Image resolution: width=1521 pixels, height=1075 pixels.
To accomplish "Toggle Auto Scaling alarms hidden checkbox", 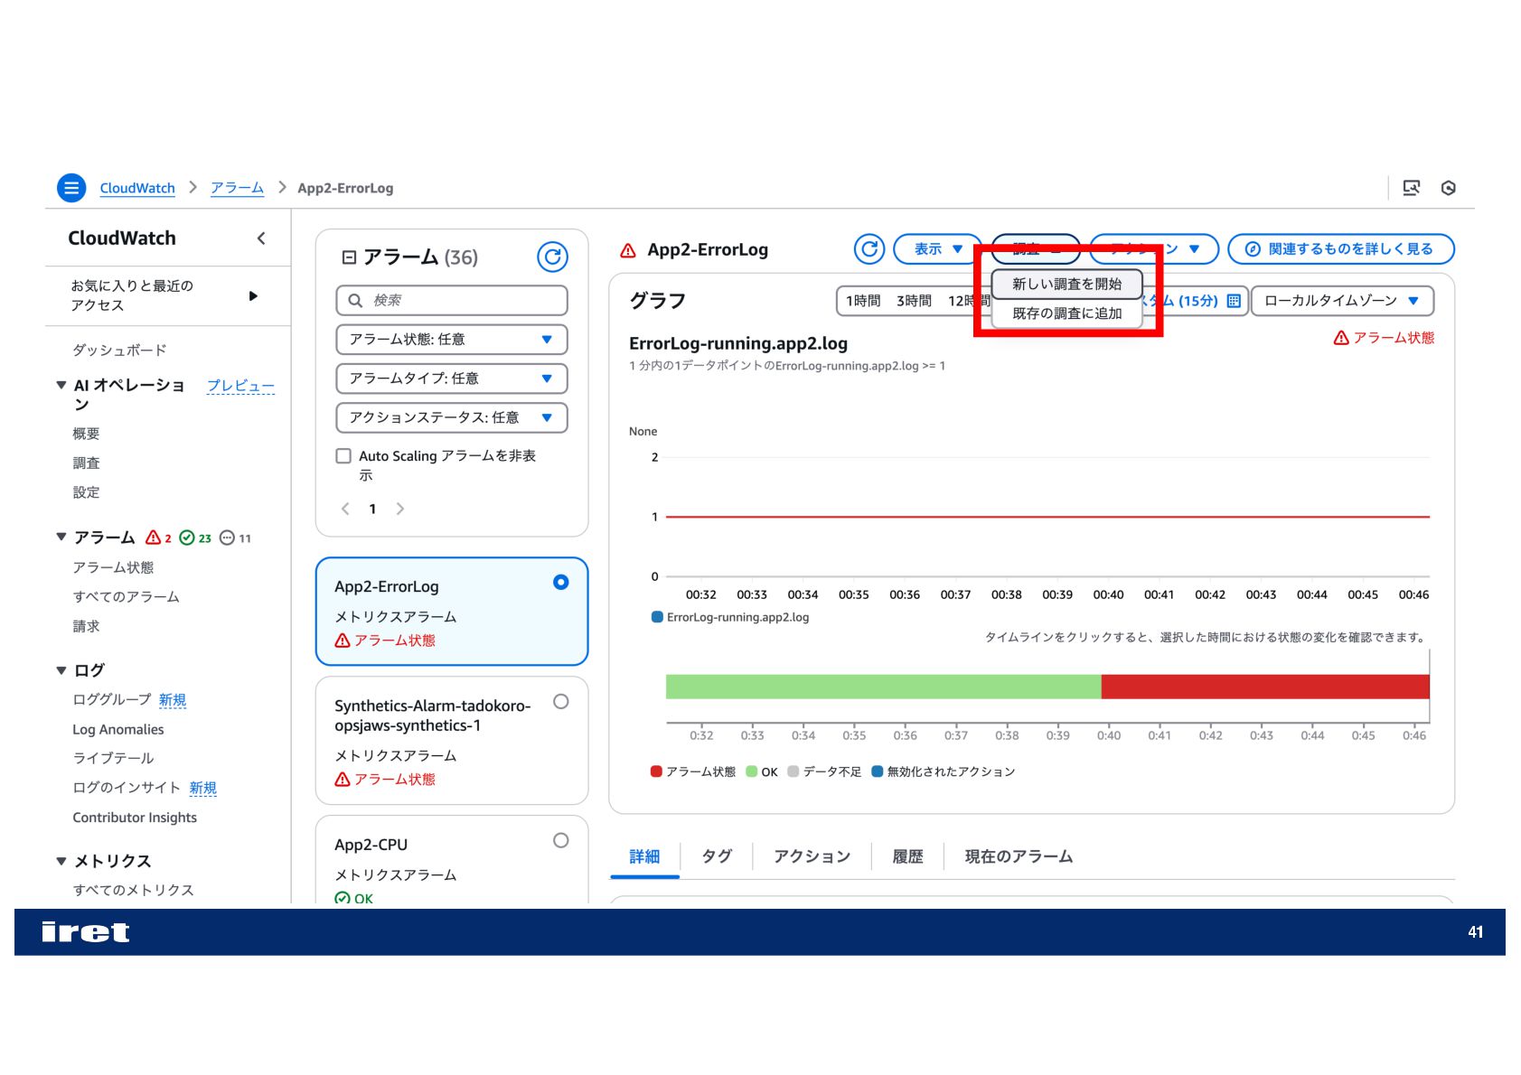I will click(x=343, y=456).
